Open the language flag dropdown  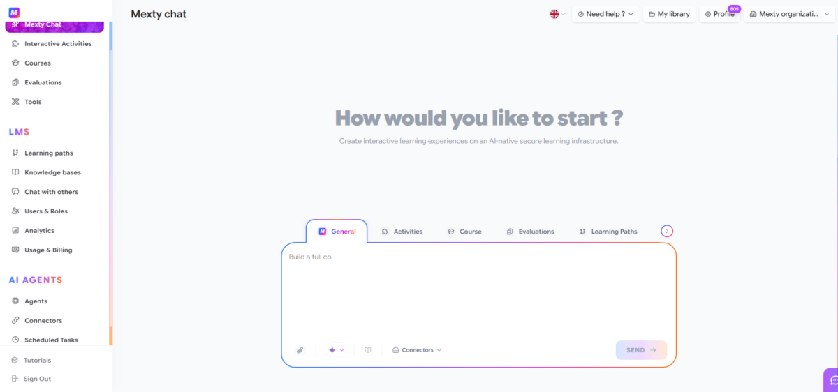(557, 14)
